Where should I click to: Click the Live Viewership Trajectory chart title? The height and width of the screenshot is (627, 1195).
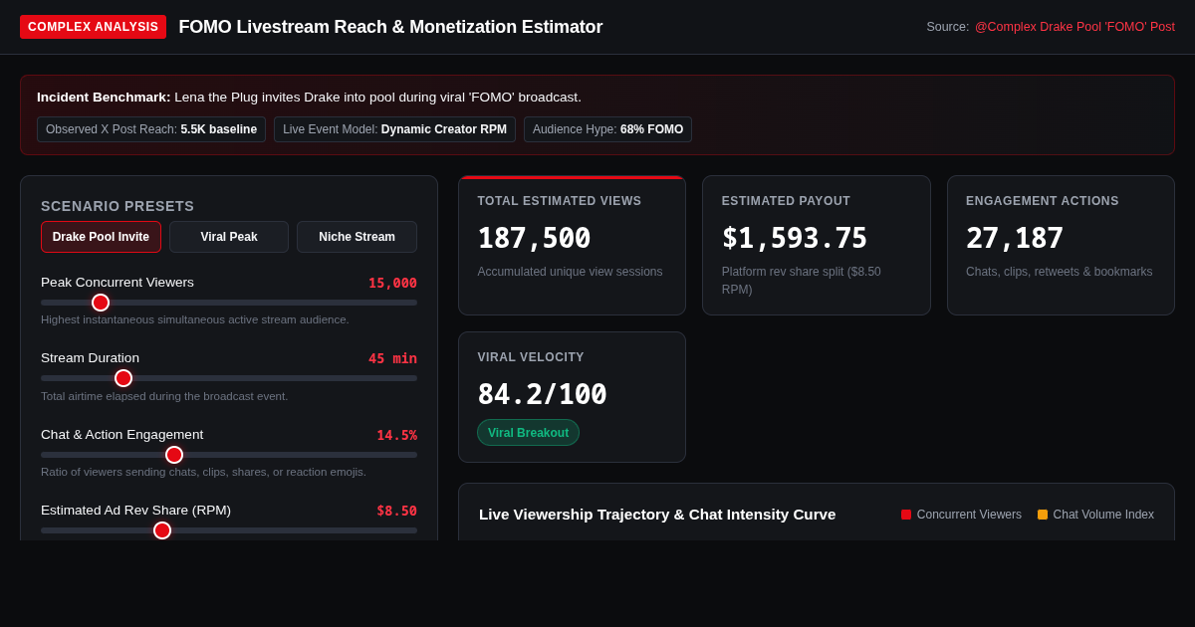click(x=657, y=515)
